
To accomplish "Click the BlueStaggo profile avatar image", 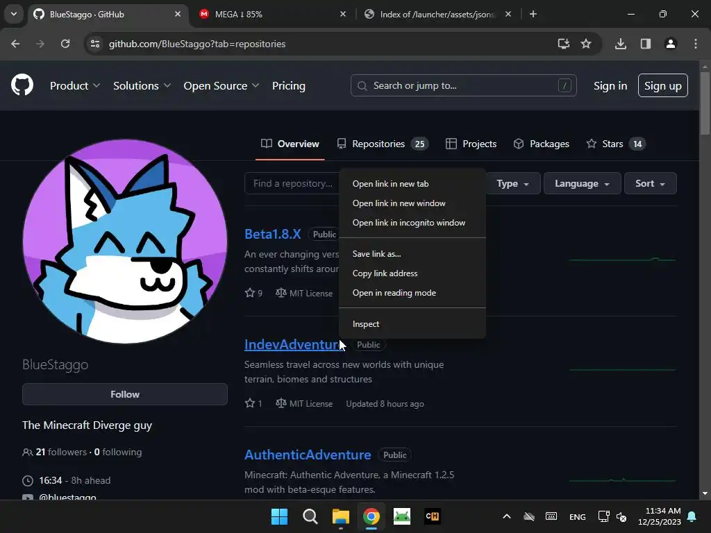I will [125, 241].
